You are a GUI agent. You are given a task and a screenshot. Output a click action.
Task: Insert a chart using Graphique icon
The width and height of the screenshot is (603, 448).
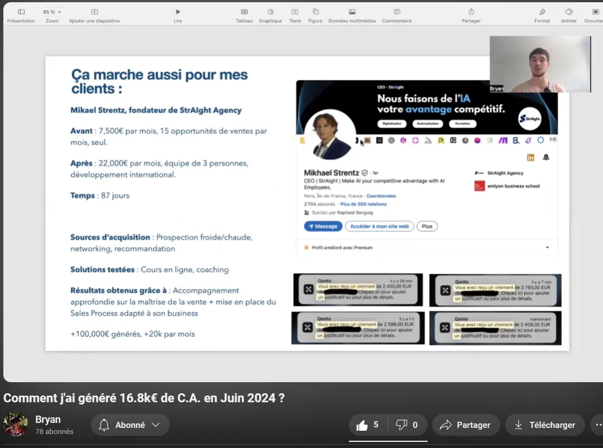point(270,12)
